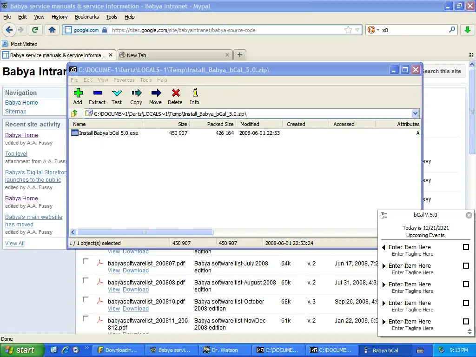Expand the second bCal item arrow
This screenshot has height=357, width=476.
pos(383,266)
